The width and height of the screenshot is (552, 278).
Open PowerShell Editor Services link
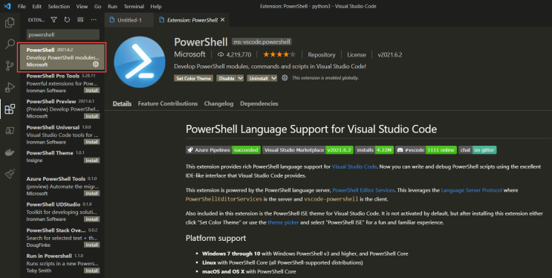click(363, 190)
